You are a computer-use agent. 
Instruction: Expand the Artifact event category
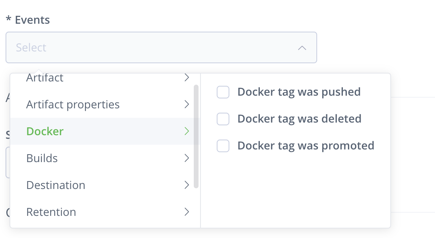pos(105,77)
